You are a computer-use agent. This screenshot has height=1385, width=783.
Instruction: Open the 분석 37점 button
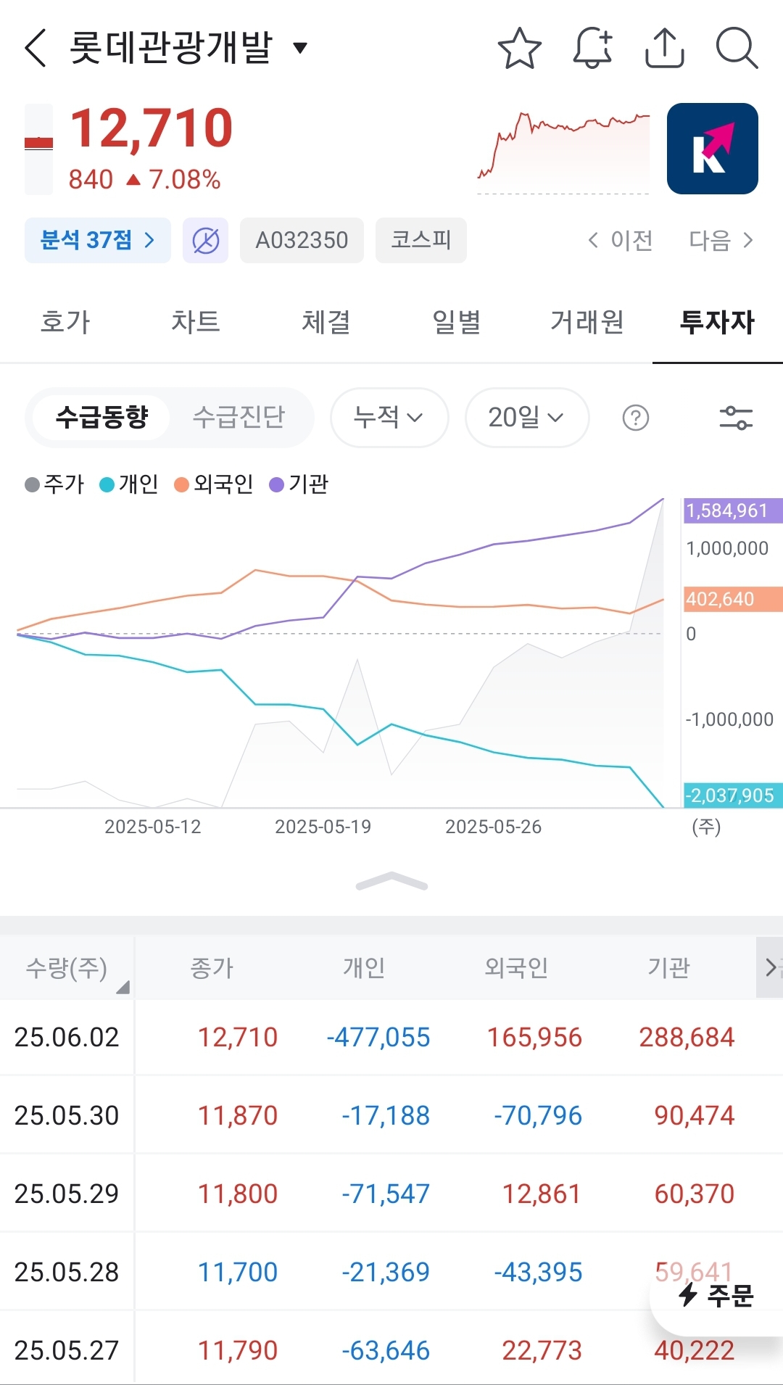(98, 240)
